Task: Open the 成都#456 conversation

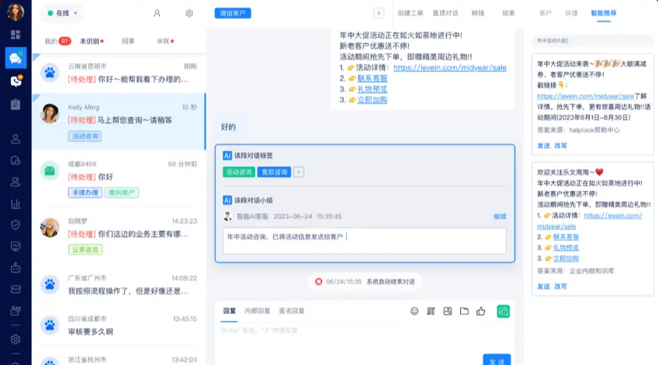Action: tap(119, 179)
